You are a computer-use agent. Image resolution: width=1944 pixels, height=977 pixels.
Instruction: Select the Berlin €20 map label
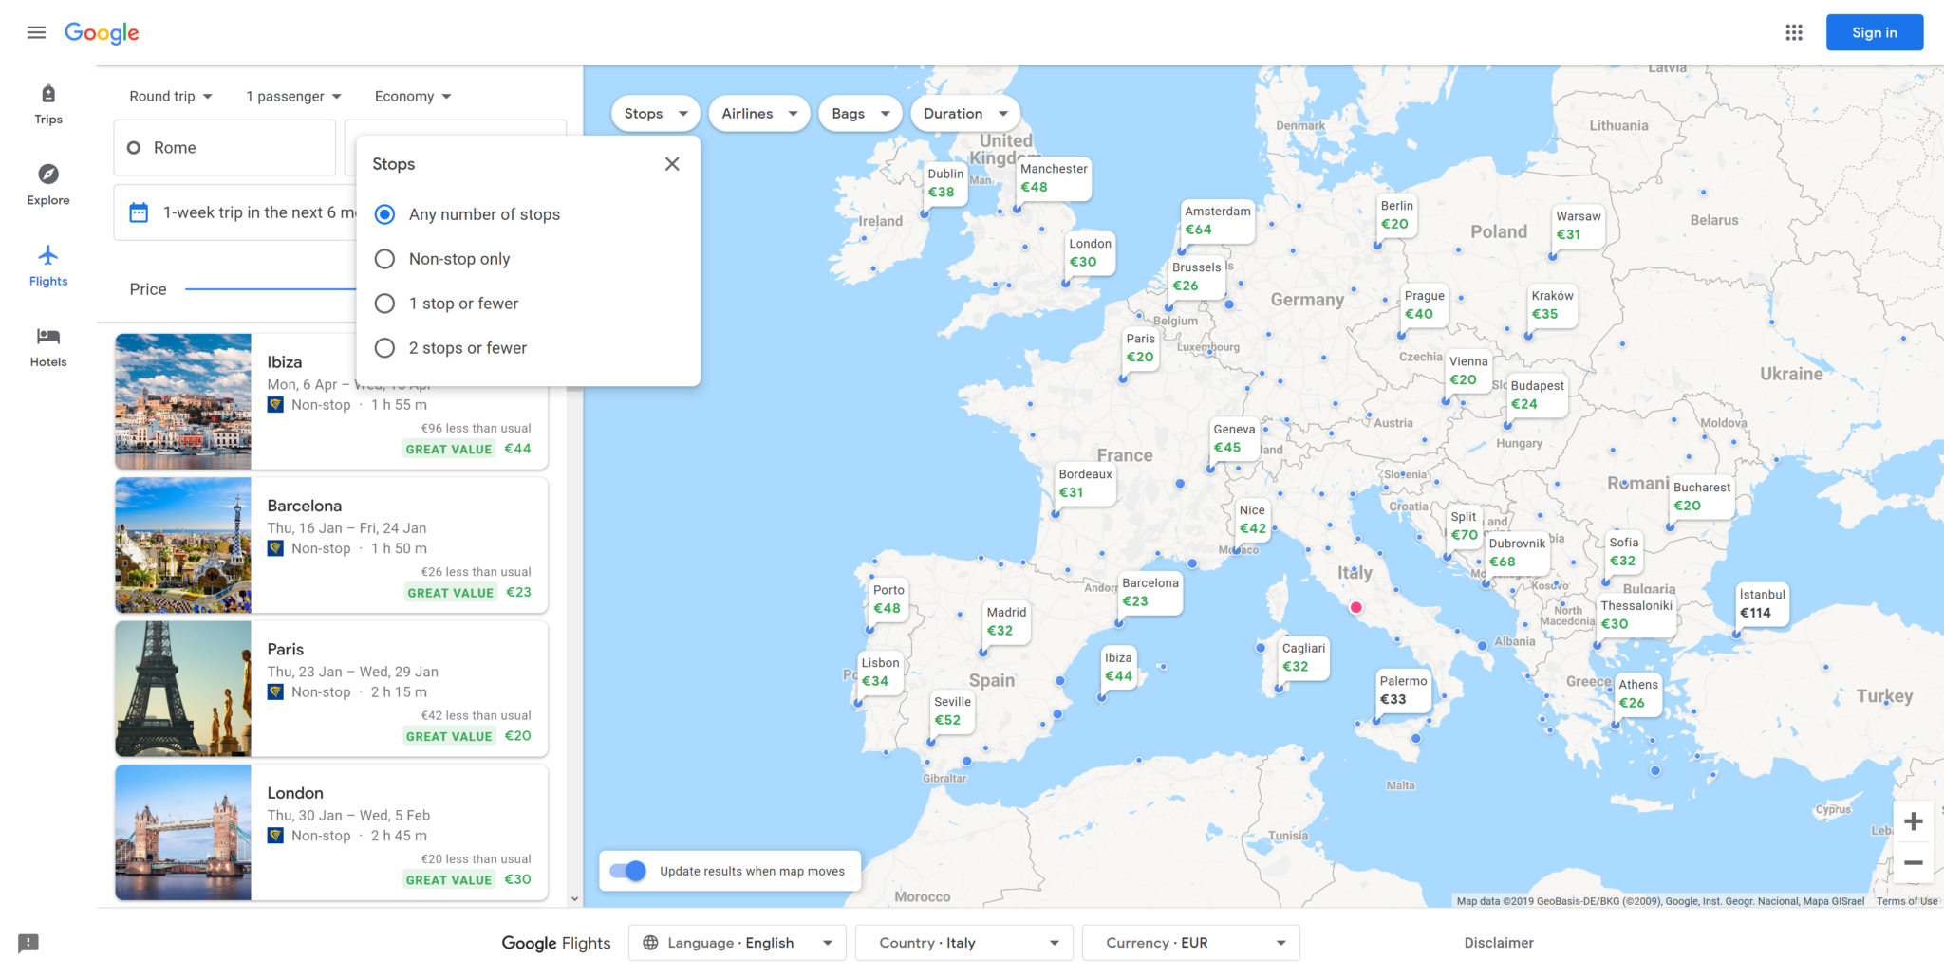[x=1396, y=215]
